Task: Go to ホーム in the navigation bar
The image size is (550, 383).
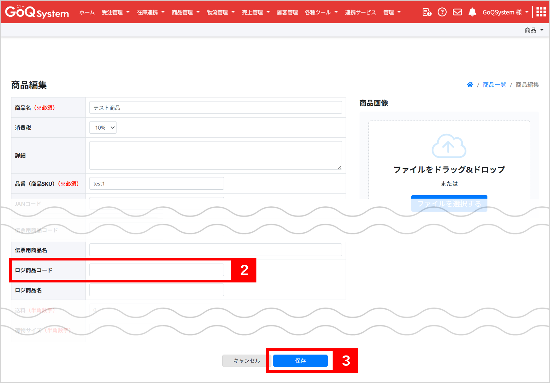Action: point(87,12)
